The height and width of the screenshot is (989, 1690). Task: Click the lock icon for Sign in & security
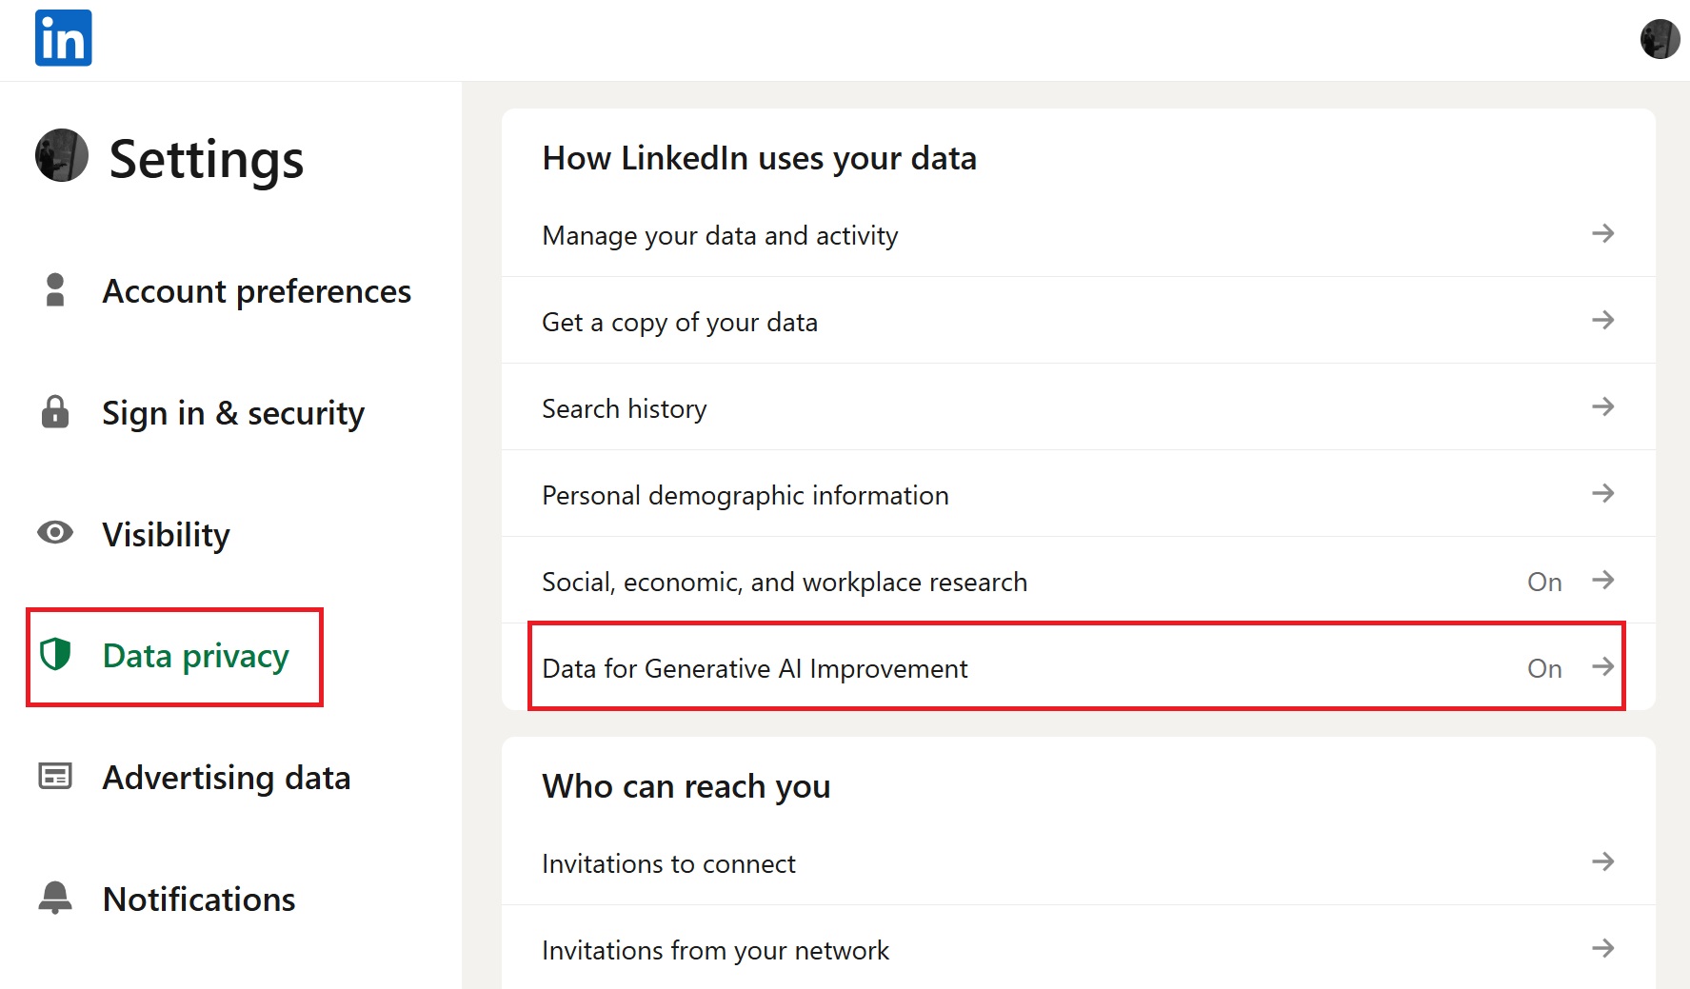point(55,412)
